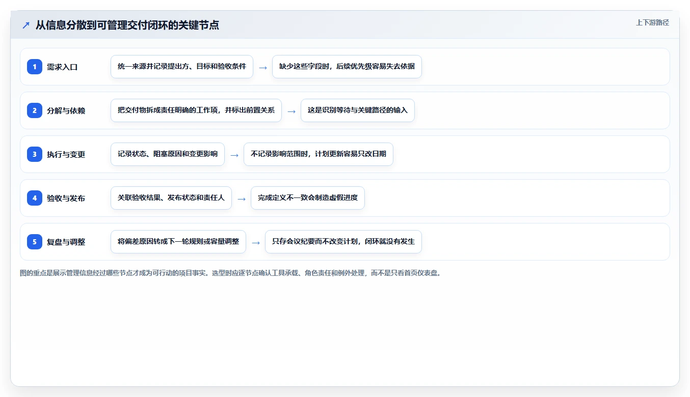Select the box 完成定义不一致会制造虚假进度
Viewport: 690px width, 397px height.
[308, 198]
